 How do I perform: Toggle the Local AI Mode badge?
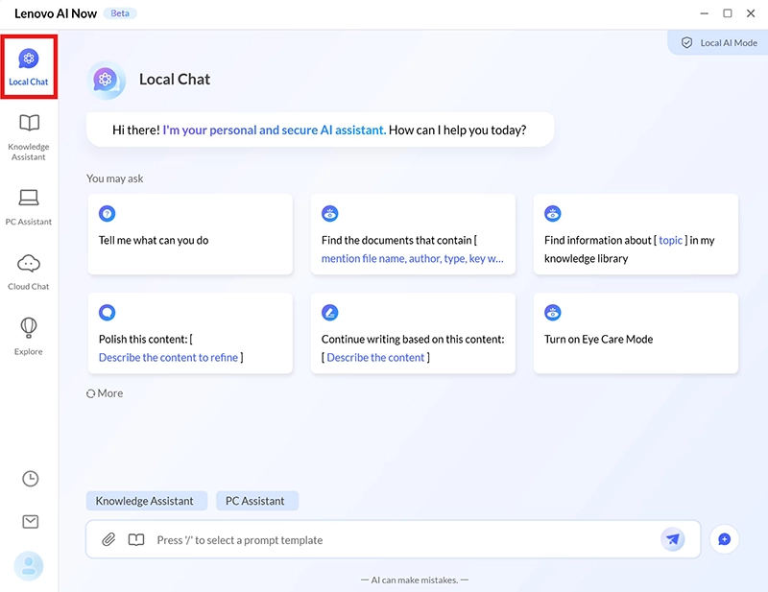718,43
